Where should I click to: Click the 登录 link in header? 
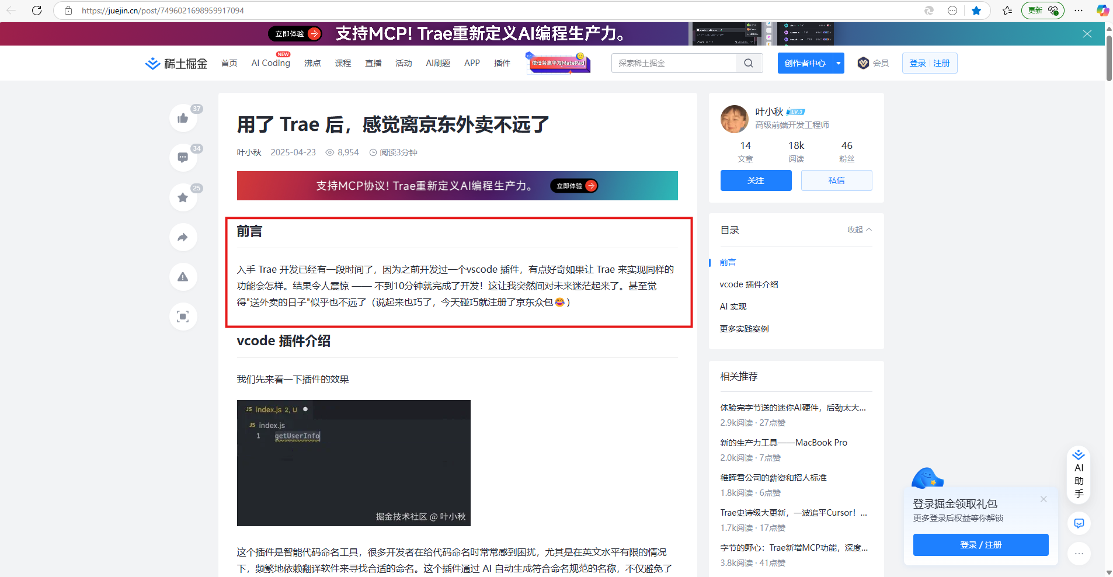pos(917,63)
